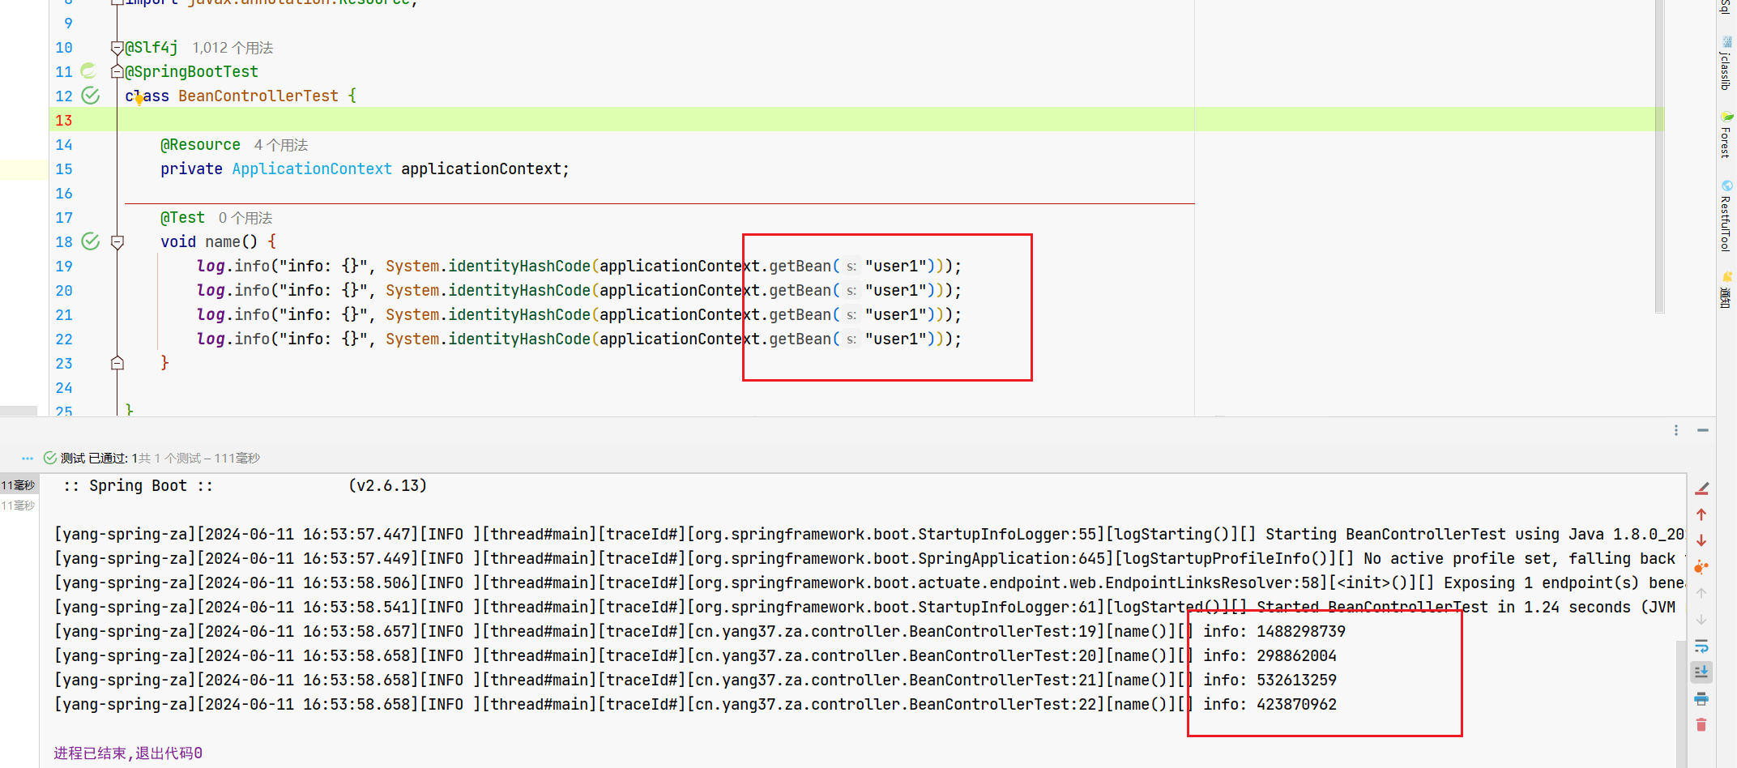The image size is (1737, 768).
Task: Open the Forest tool window
Action: (1726, 135)
